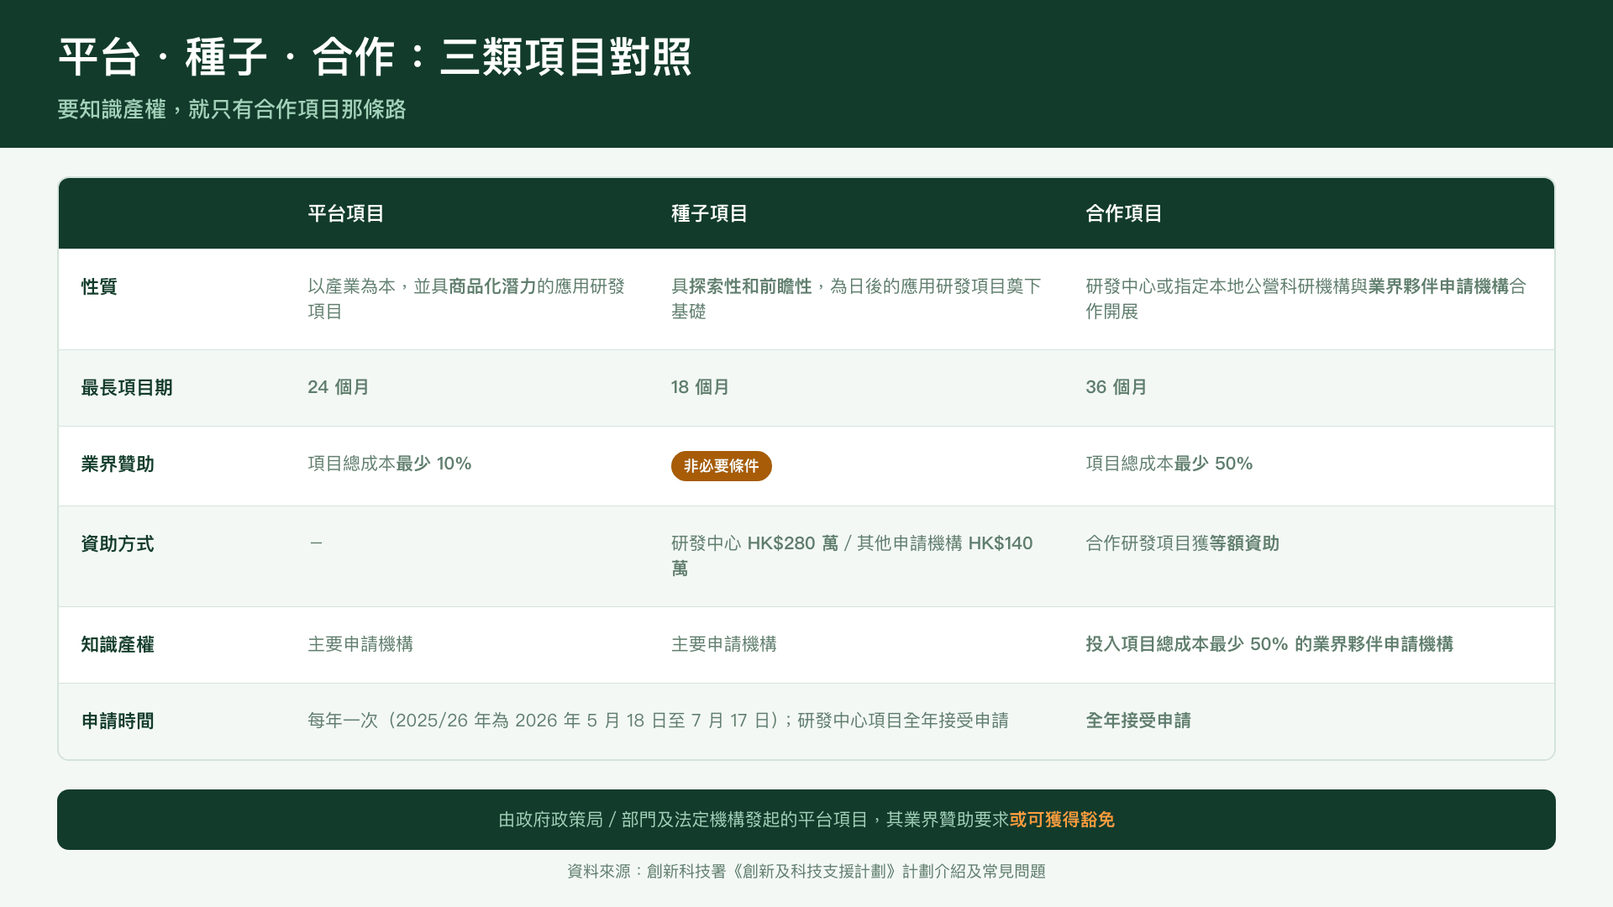Click 主要申請機構 under 種子項目
Screen dimensions: 1613x907
tap(723, 644)
